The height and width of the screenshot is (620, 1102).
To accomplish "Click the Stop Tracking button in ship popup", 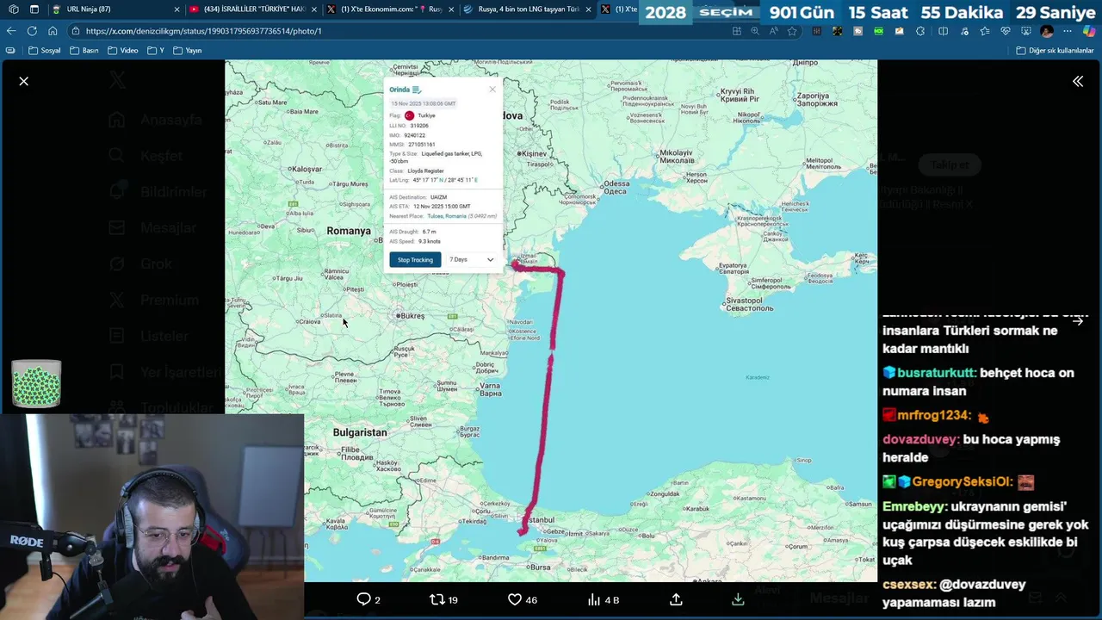I will [415, 259].
